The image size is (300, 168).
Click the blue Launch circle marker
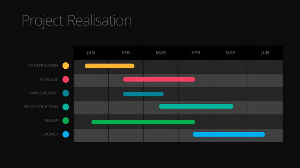66,134
